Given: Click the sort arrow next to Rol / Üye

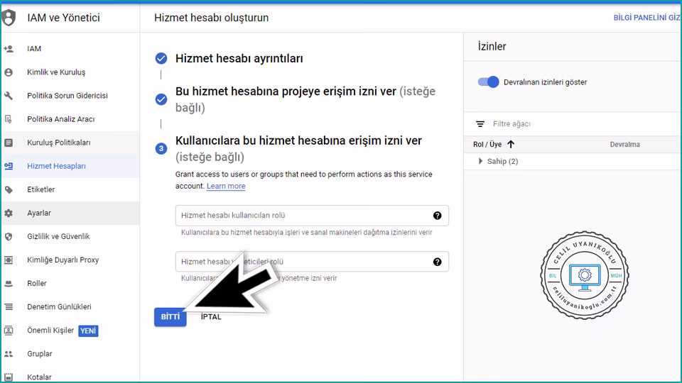Looking at the screenshot, I should 511,144.
